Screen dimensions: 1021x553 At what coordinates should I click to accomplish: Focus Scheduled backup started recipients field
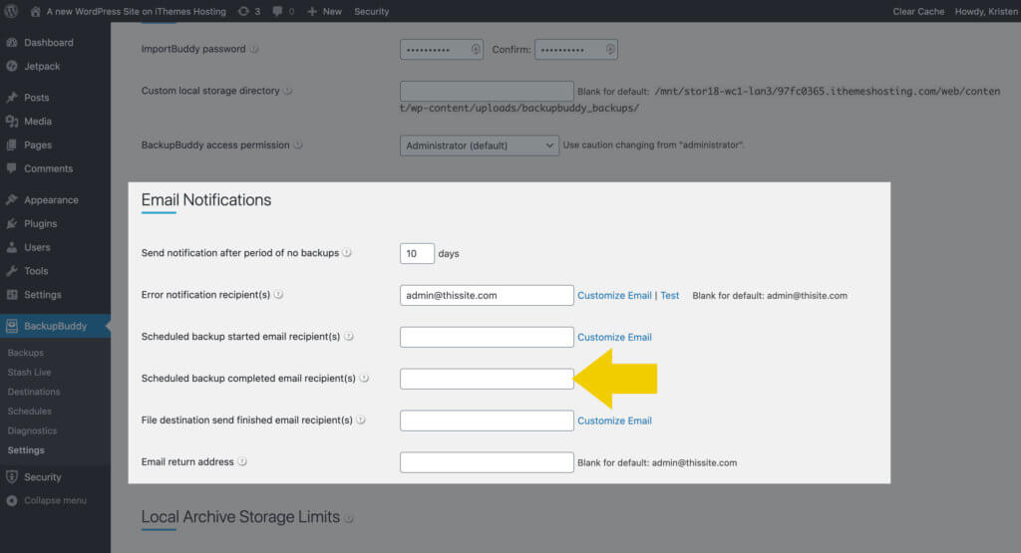(487, 337)
